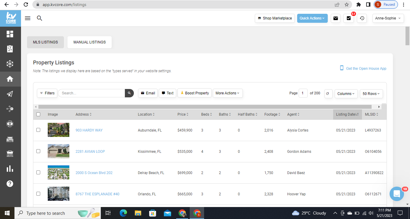
Task: Open the connected nodes workflow icon
Action: 10,109
